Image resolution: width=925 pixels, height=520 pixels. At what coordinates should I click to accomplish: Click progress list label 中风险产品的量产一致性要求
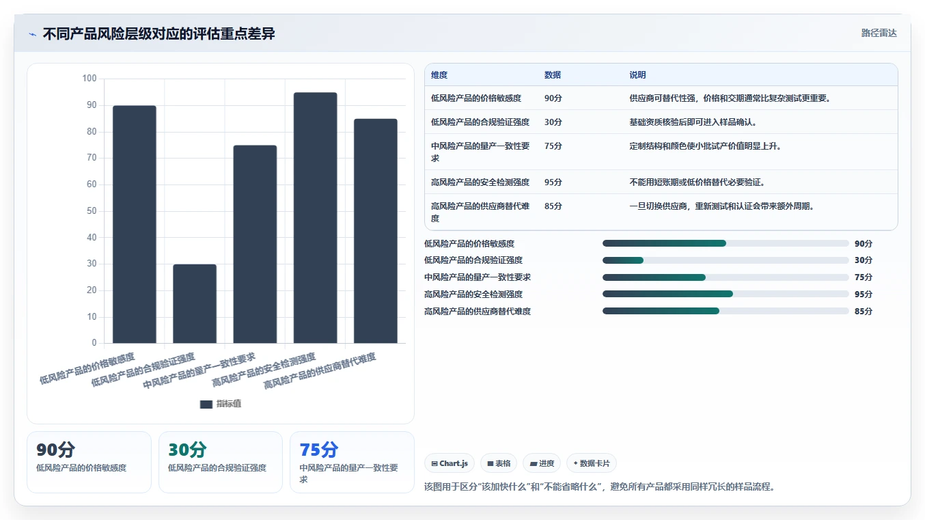tap(478, 277)
